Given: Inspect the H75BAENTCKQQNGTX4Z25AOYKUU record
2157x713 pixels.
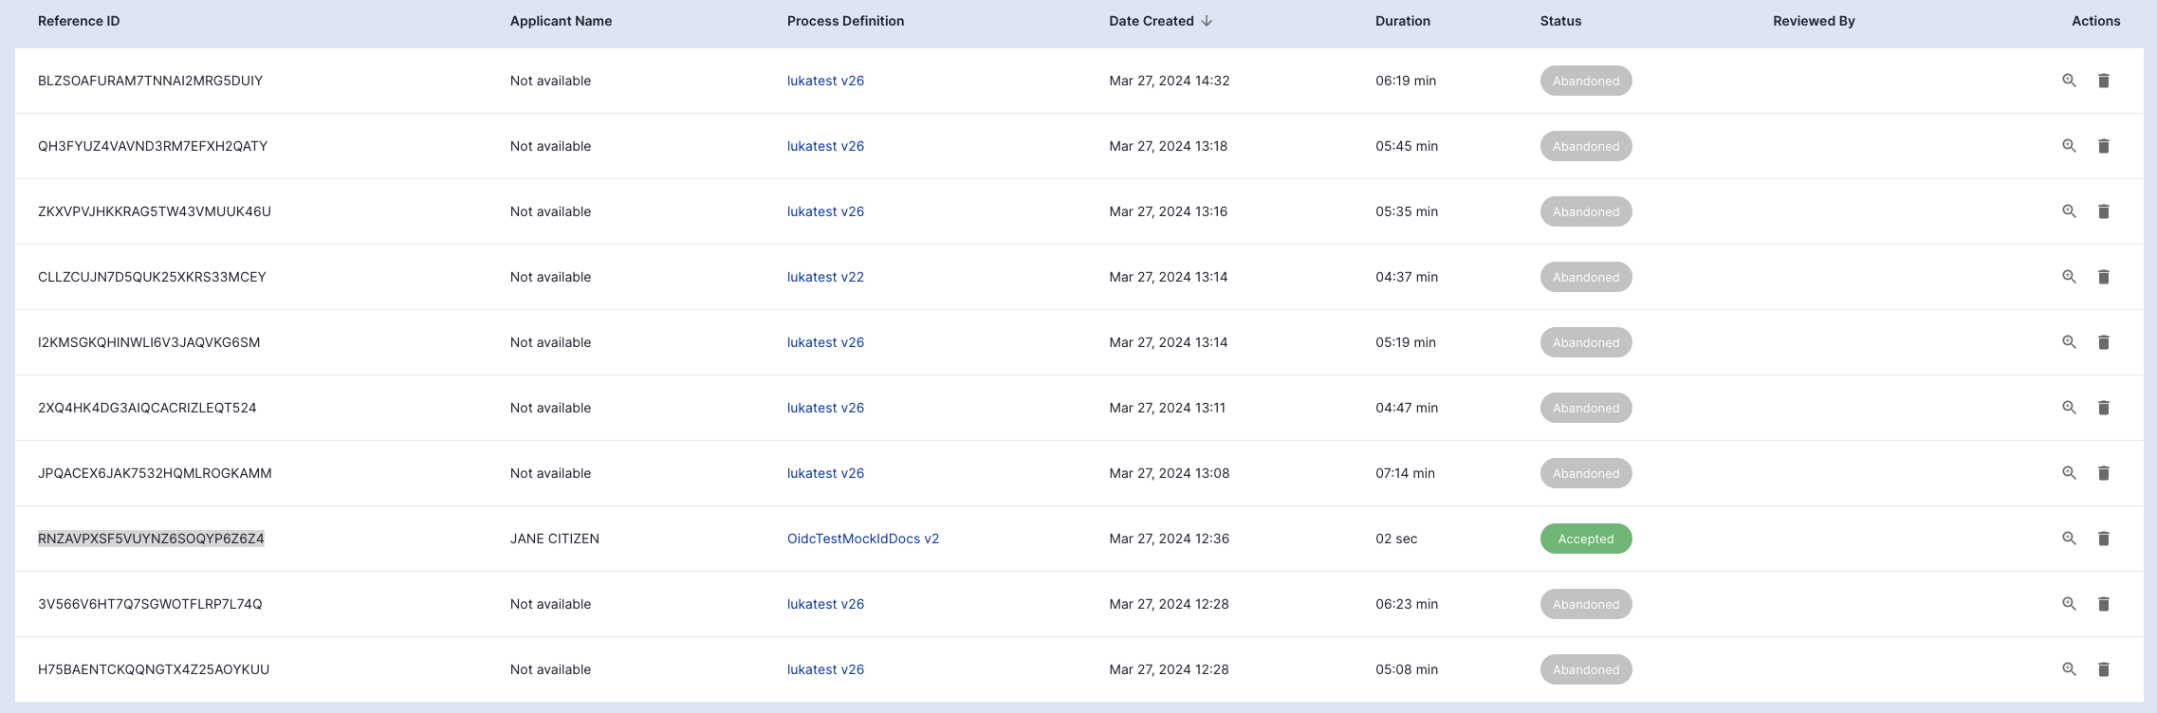Looking at the screenshot, I should point(2069,669).
